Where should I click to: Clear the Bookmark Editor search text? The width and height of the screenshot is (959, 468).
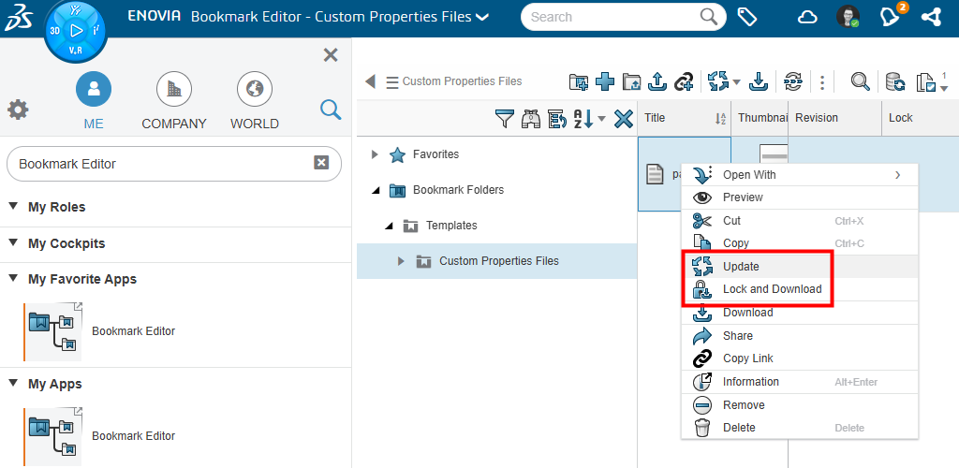[321, 163]
